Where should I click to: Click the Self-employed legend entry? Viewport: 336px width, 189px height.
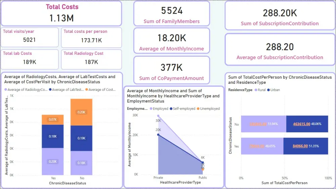pos(182,109)
